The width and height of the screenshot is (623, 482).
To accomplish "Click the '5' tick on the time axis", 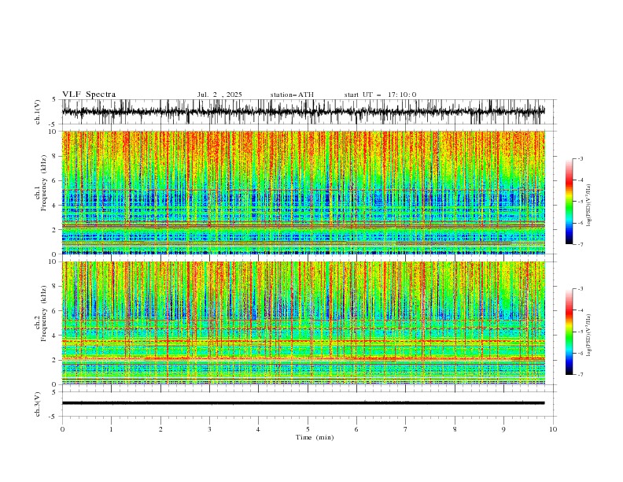I will (x=308, y=429).
